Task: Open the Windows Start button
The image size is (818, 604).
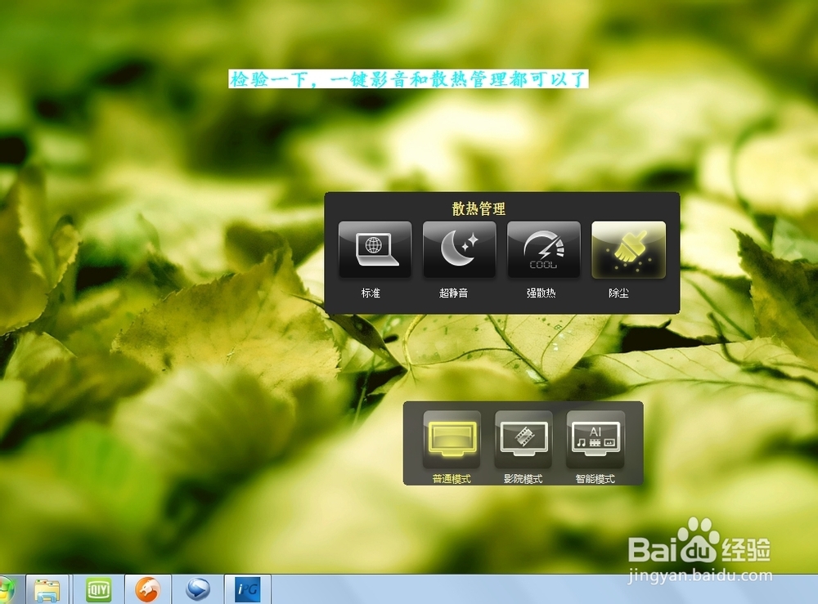Action: (7, 590)
